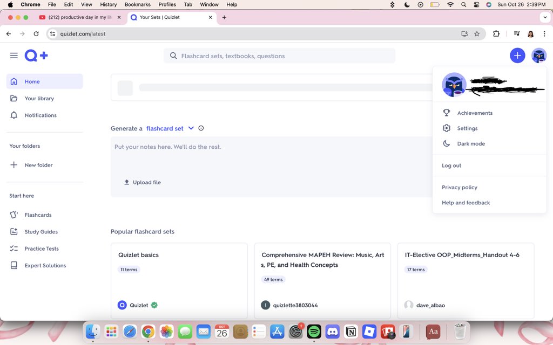
Task: Click the Quizlet Q+ logo
Action: pos(36,56)
